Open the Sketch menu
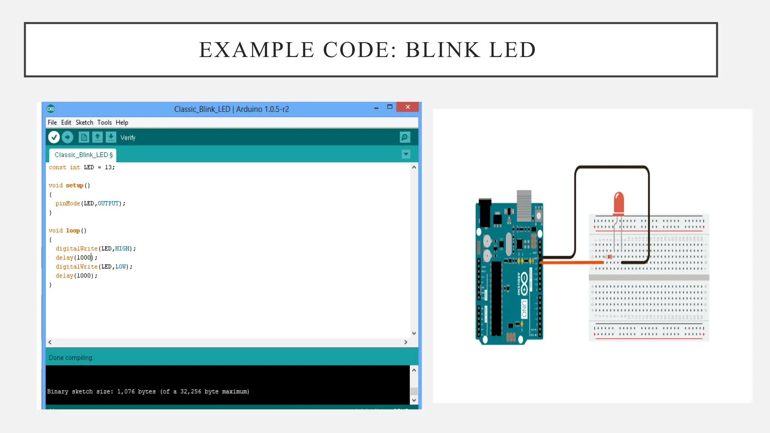The image size is (770, 433). tap(84, 123)
